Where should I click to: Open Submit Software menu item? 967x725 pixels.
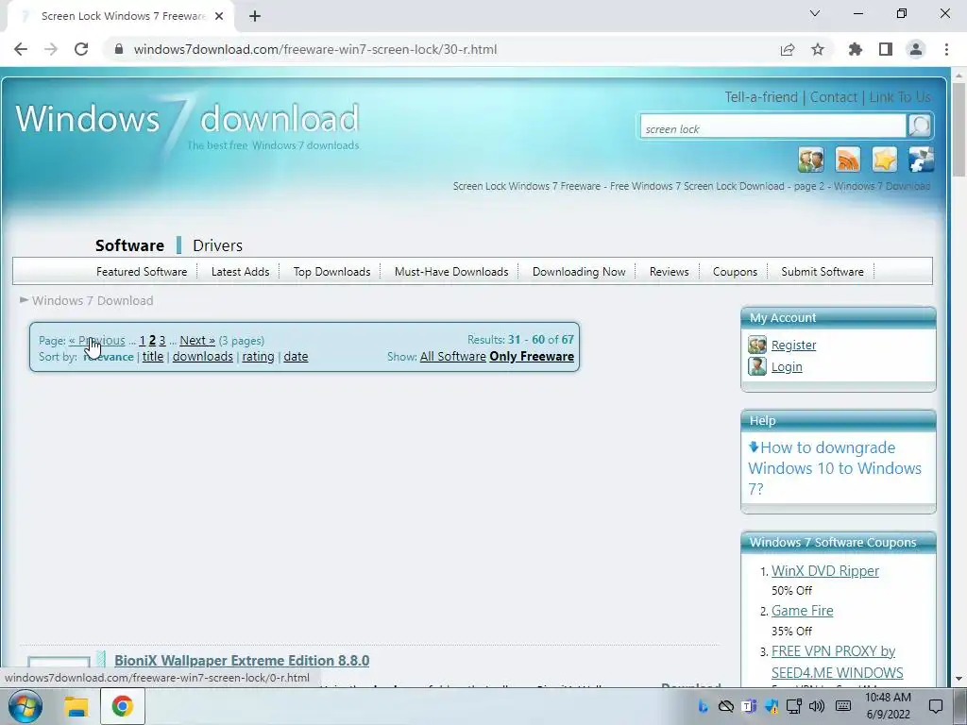[823, 272]
